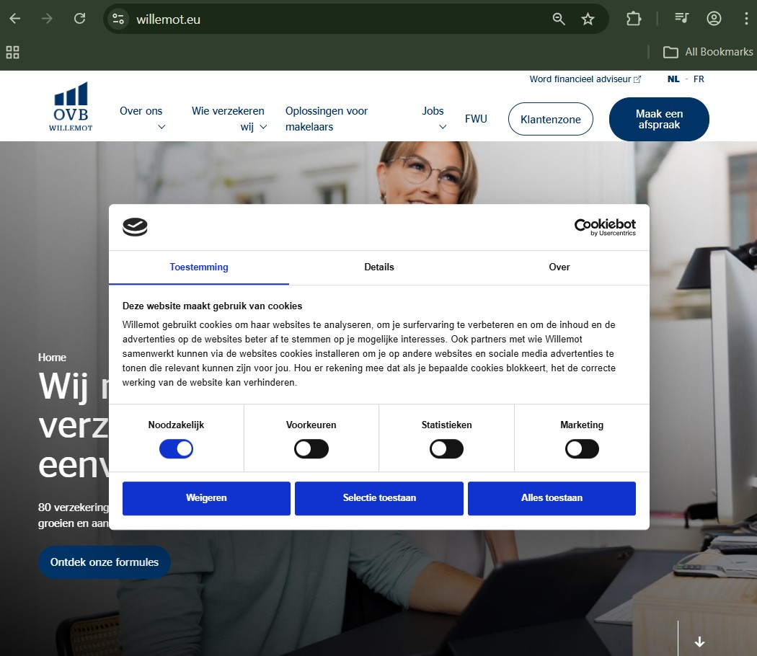
Task: Open the Chrome profile avatar icon
Action: pyautogui.click(x=714, y=19)
